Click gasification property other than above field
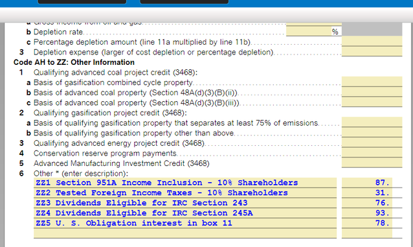413x247 pixels. click(372, 132)
